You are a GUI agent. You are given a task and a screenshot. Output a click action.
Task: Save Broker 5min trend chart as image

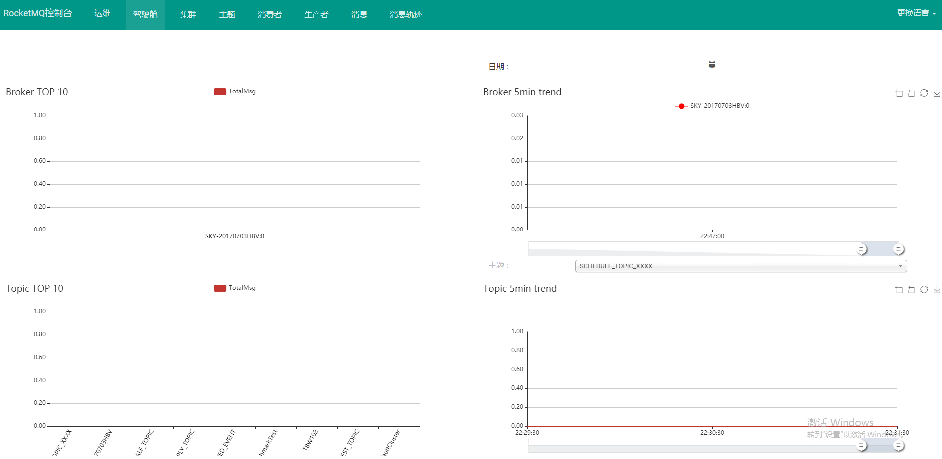pos(937,93)
